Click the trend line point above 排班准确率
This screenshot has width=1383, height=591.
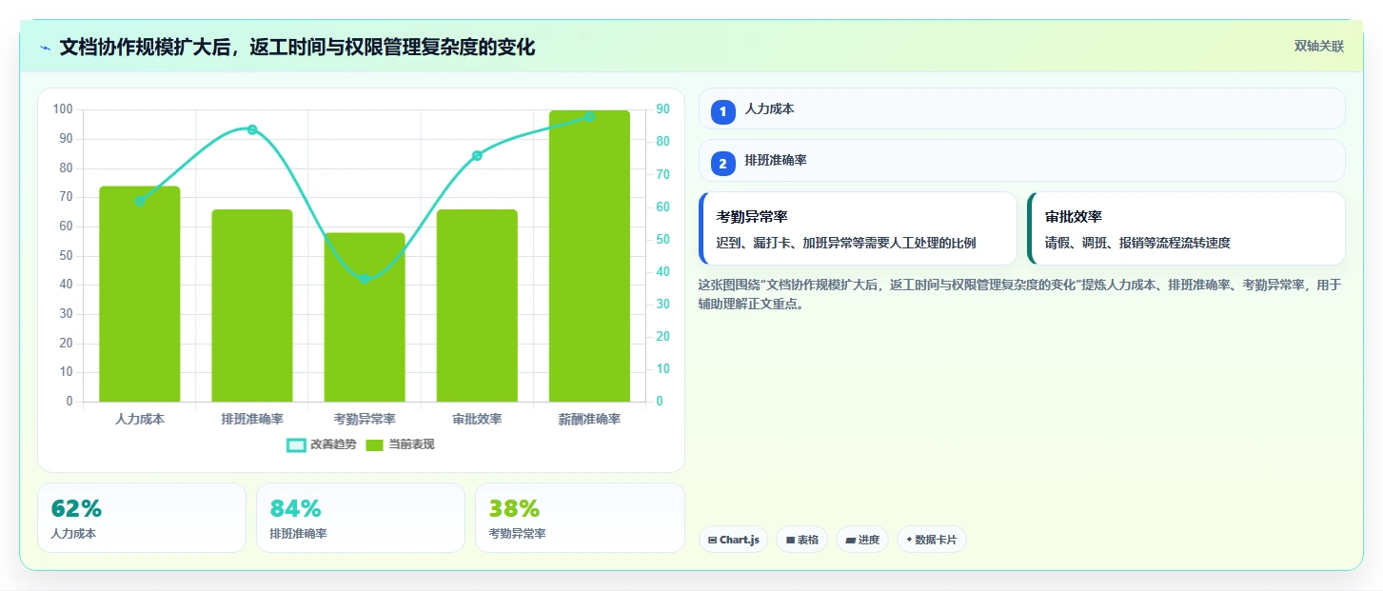(252, 129)
